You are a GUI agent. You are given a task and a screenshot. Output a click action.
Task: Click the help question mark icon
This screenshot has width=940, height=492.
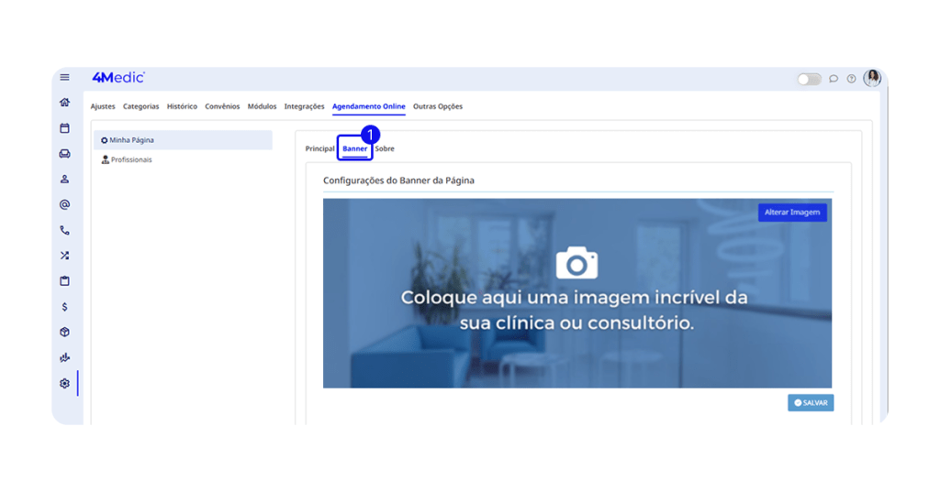(851, 79)
